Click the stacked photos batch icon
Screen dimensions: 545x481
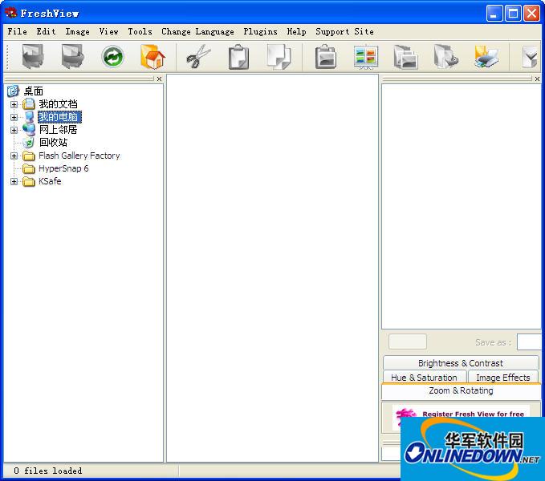click(x=405, y=57)
